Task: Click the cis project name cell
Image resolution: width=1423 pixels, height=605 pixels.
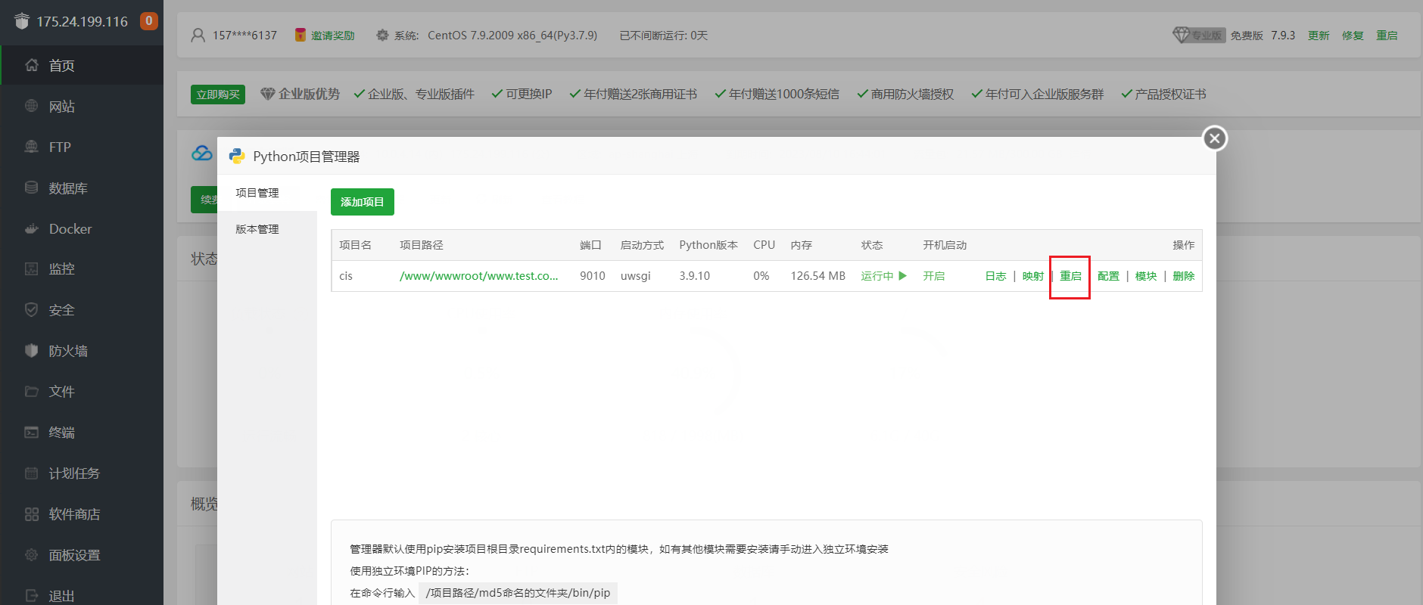Action: (x=346, y=276)
